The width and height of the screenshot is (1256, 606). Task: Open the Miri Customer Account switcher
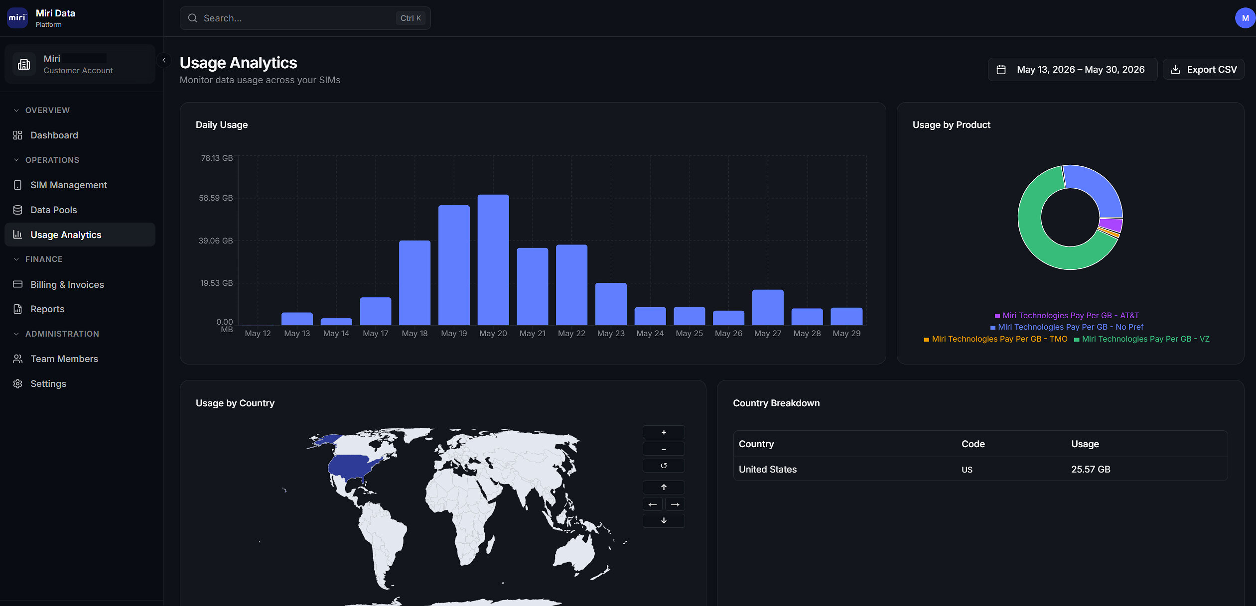(80, 64)
